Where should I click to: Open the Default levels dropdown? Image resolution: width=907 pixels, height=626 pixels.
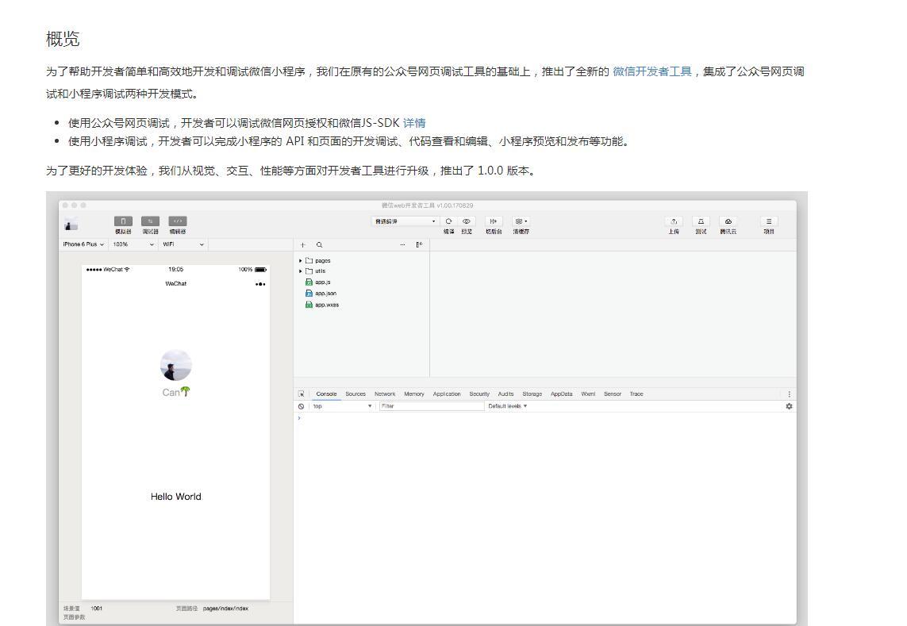(x=508, y=405)
